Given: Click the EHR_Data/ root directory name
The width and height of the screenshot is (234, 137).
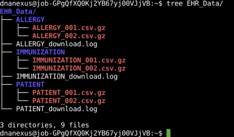Looking at the screenshot, I should pyautogui.click(x=18, y=12).
